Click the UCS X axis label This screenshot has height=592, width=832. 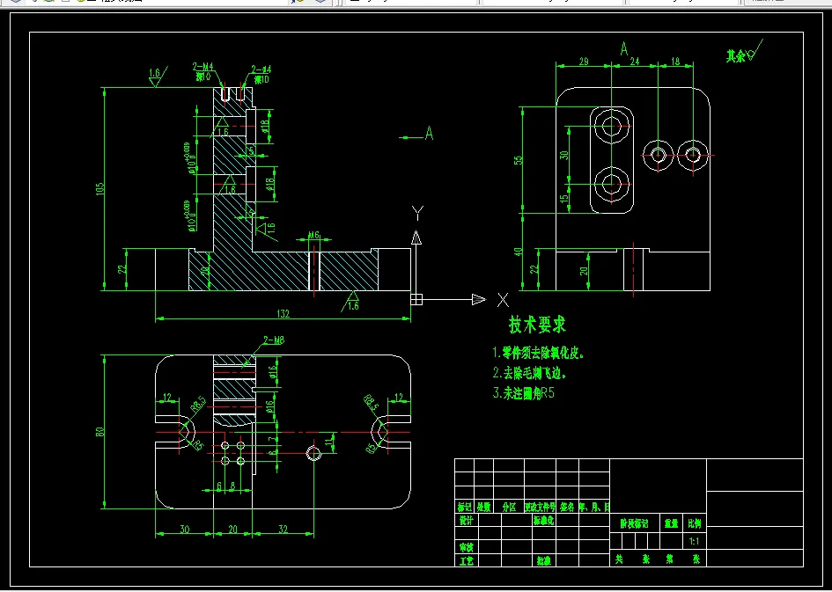[x=503, y=301]
